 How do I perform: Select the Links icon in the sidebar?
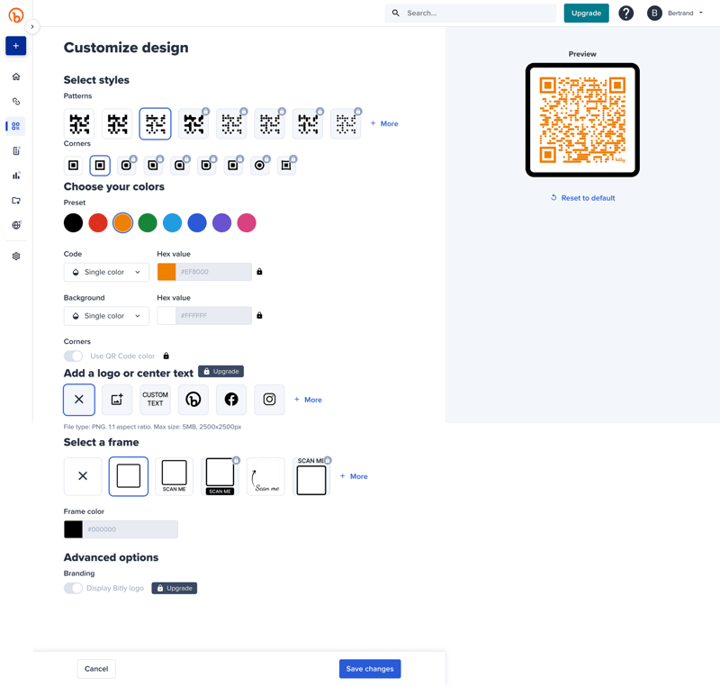tap(15, 101)
